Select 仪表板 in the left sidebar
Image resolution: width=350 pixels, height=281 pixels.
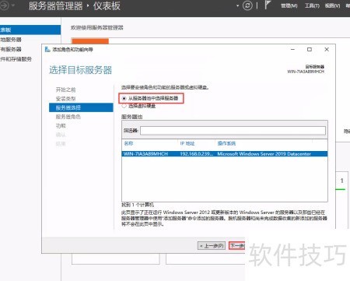30,30
